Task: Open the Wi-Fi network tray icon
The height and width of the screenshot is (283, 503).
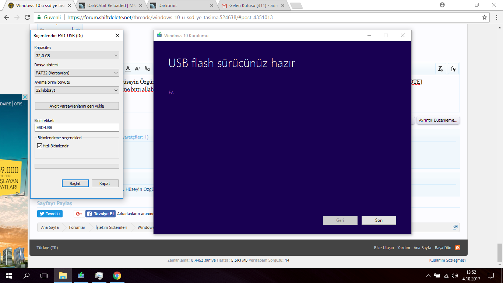Action: [x=447, y=276]
